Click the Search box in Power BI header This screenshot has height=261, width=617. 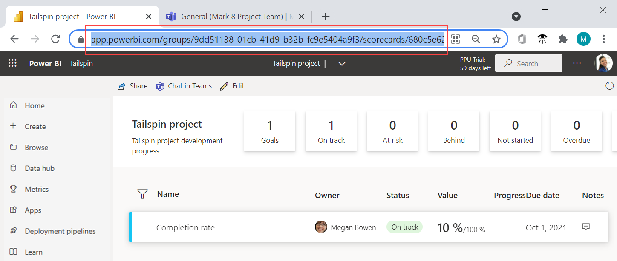point(528,63)
